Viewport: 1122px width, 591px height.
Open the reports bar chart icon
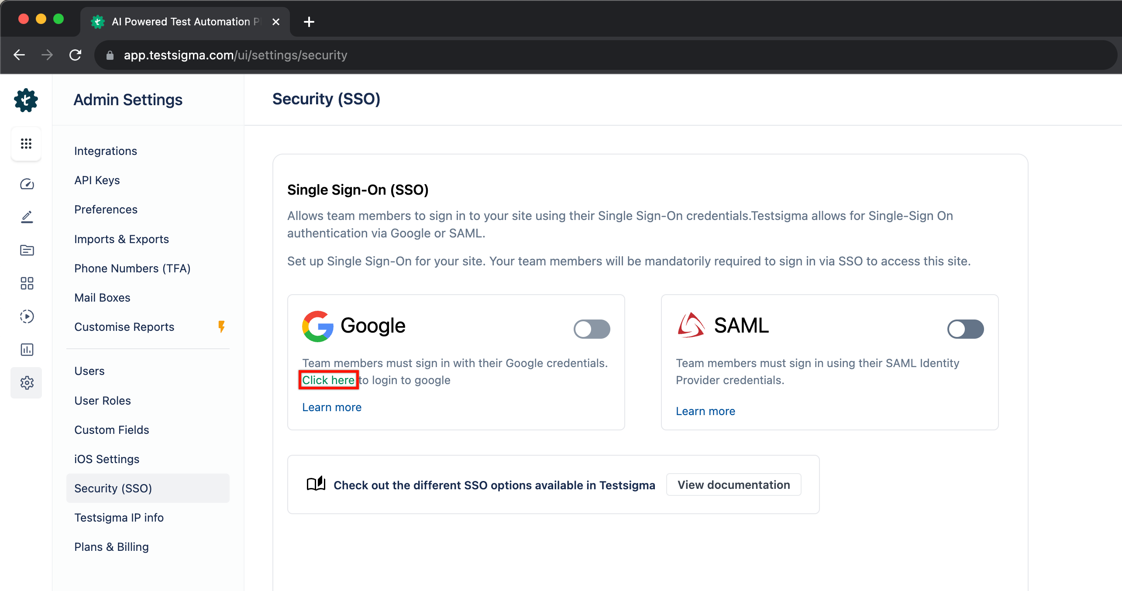click(27, 350)
